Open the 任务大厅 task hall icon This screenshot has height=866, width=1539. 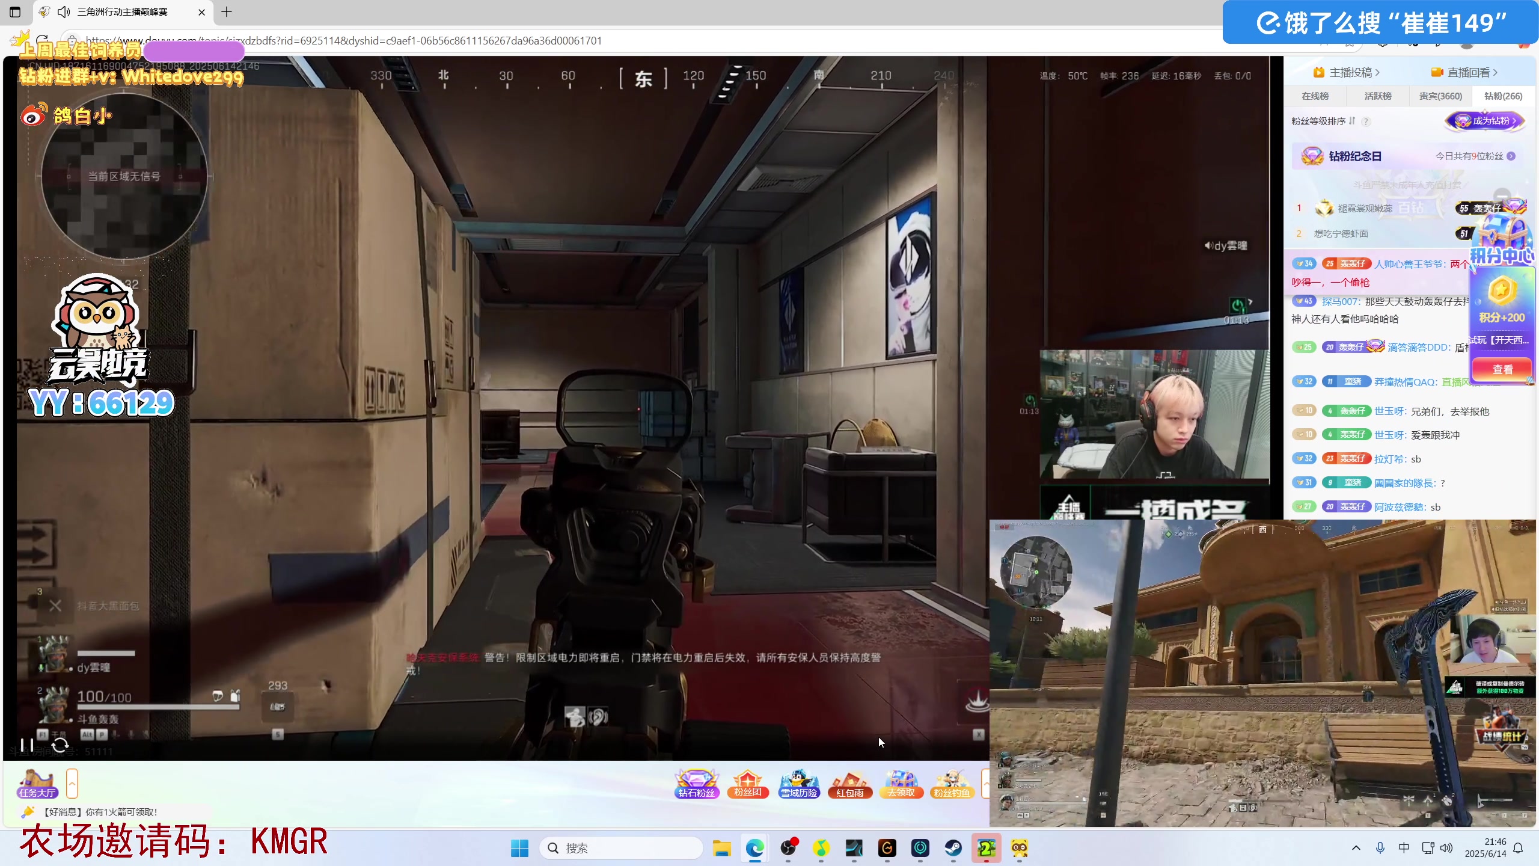point(37,784)
